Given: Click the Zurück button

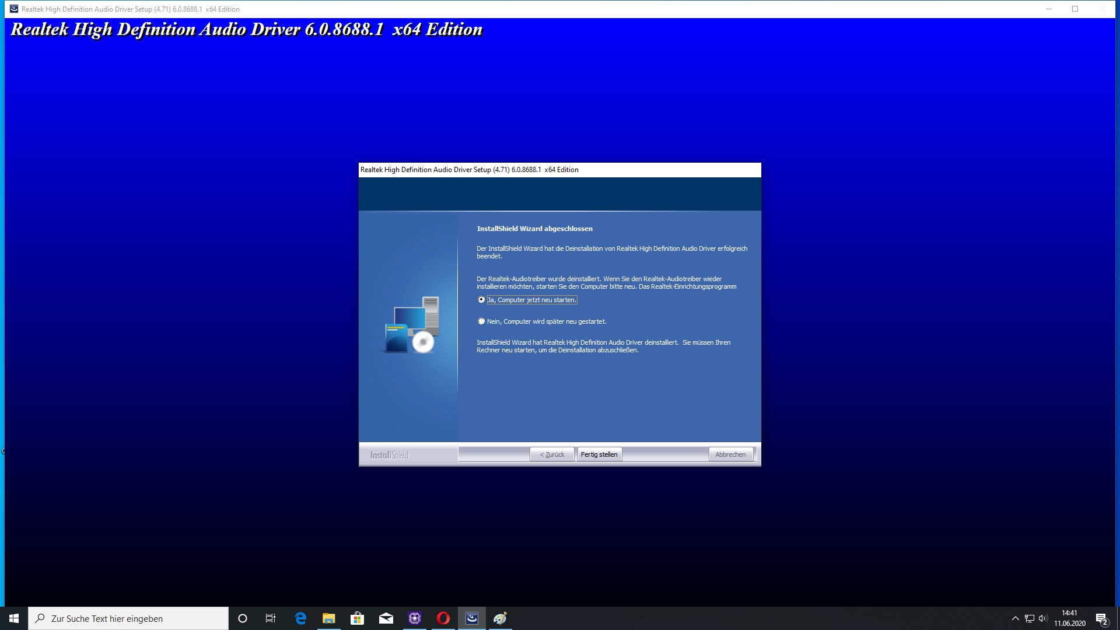Looking at the screenshot, I should point(552,454).
